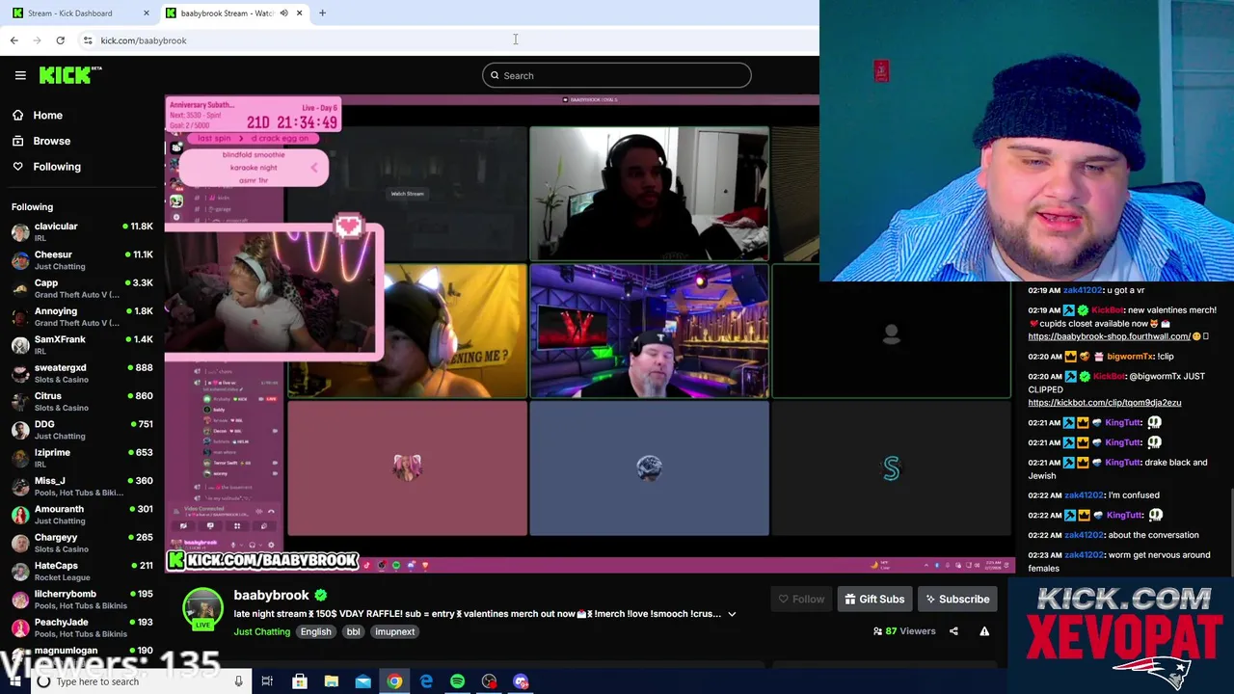Open Mail app from taskbar
The height and width of the screenshot is (694, 1234).
pyautogui.click(x=362, y=681)
